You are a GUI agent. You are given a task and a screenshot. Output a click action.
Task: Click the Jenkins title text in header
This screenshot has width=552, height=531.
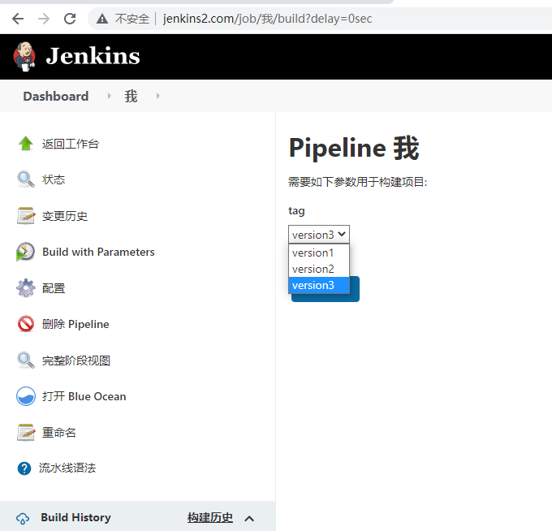coord(93,56)
